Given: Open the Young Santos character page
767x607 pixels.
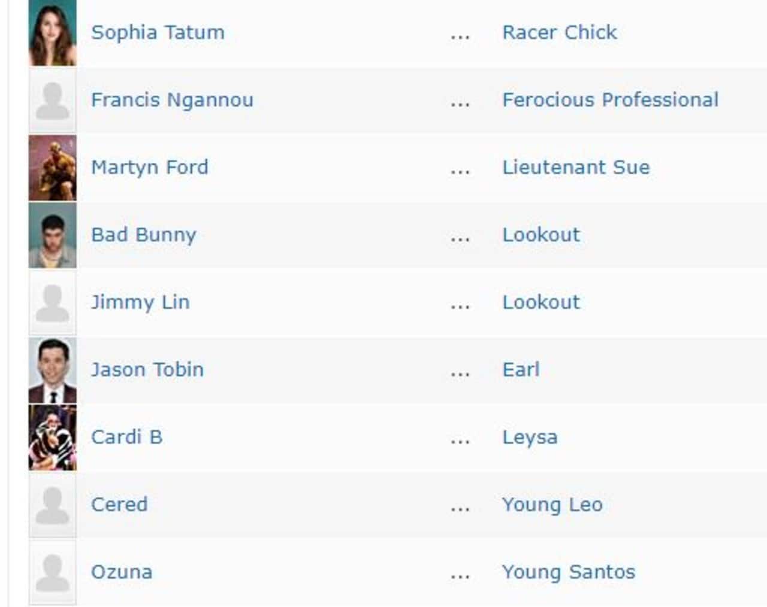Looking at the screenshot, I should (567, 572).
